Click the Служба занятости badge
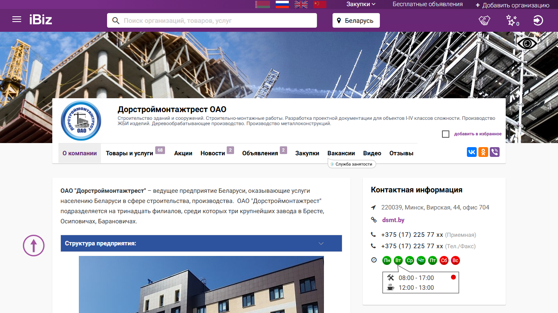Viewport: 558px width, 313px height. [352, 164]
